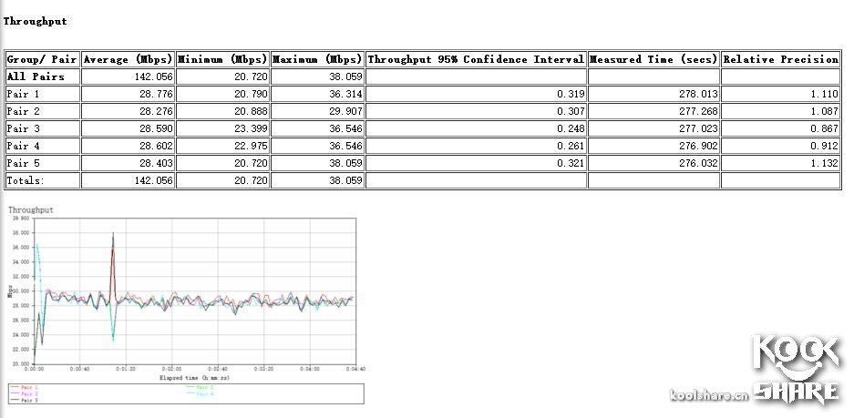Select Pair 1 confidence interval 0.319
This screenshot has height=418, width=854.
[x=571, y=94]
